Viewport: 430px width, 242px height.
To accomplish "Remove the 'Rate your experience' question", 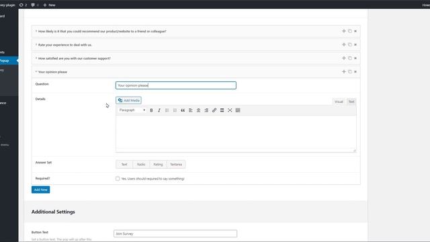I will (355, 44).
